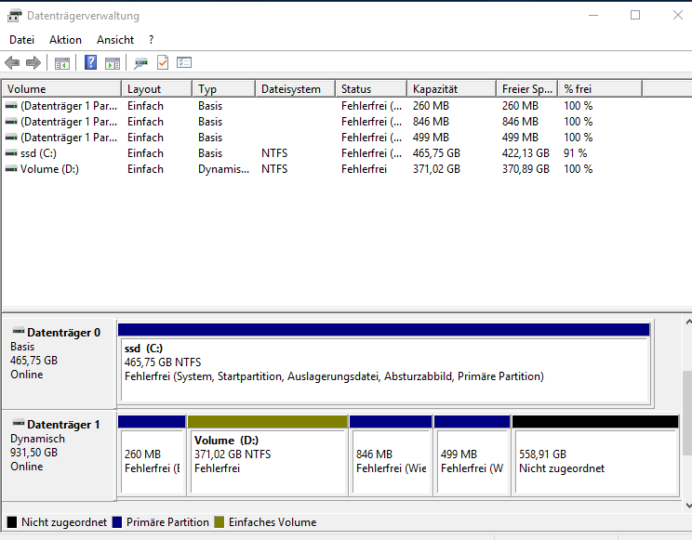
Task: Click the Forward arrow toolbar icon
Action: [33, 62]
